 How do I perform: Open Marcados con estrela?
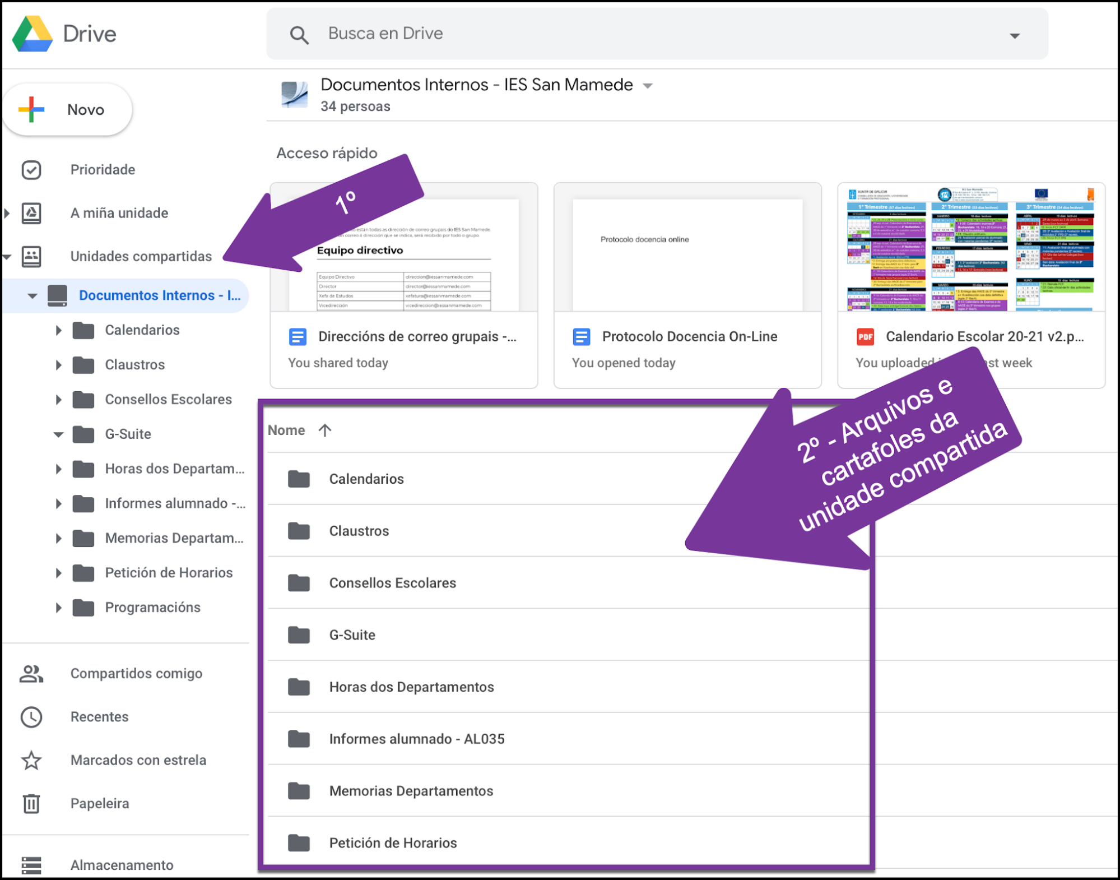pyautogui.click(x=138, y=760)
